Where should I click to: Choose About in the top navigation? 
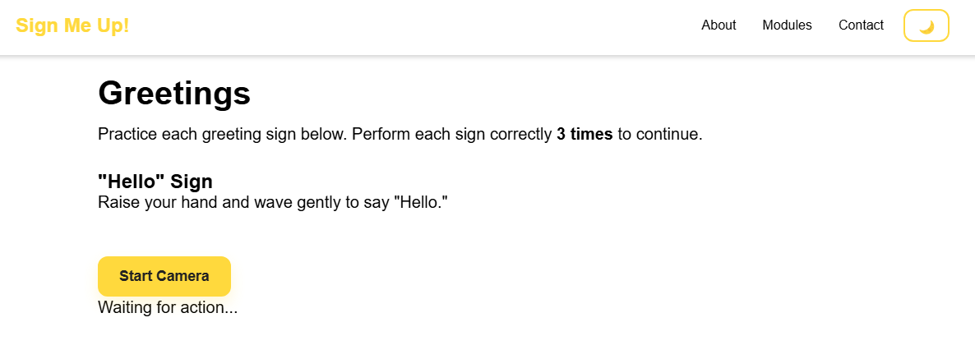pos(719,25)
